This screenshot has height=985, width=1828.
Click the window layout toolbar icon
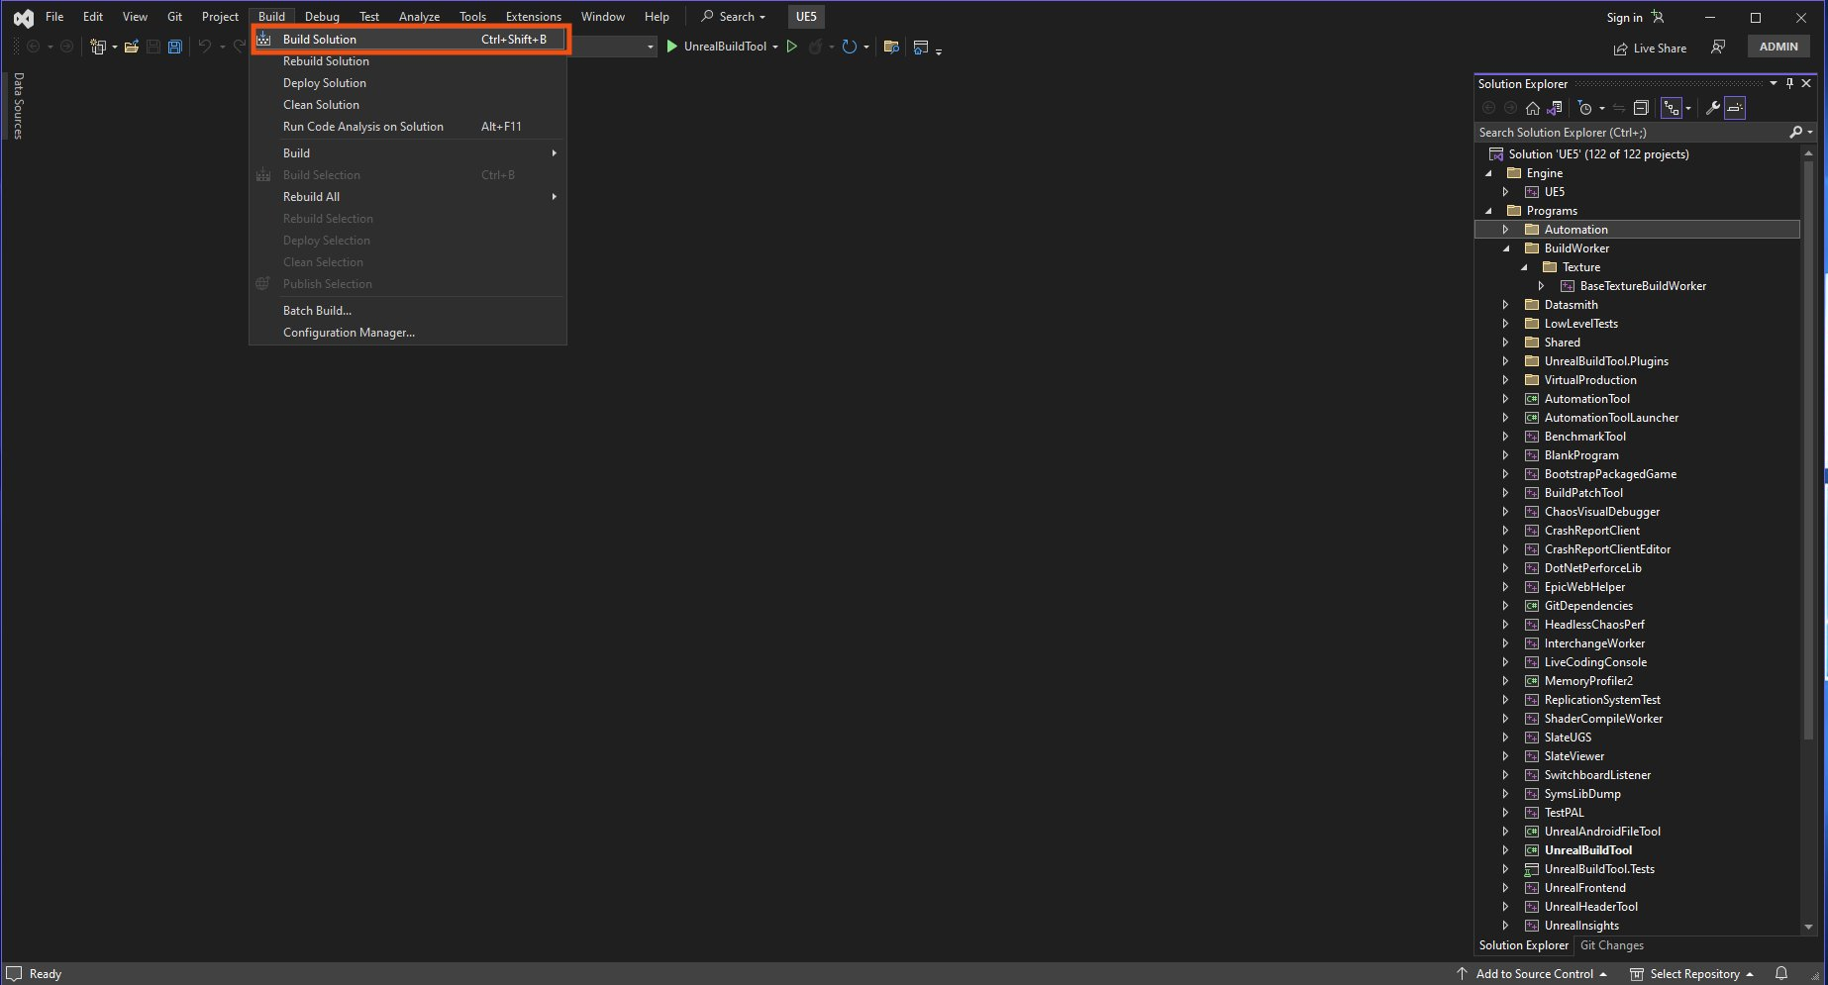(x=921, y=47)
